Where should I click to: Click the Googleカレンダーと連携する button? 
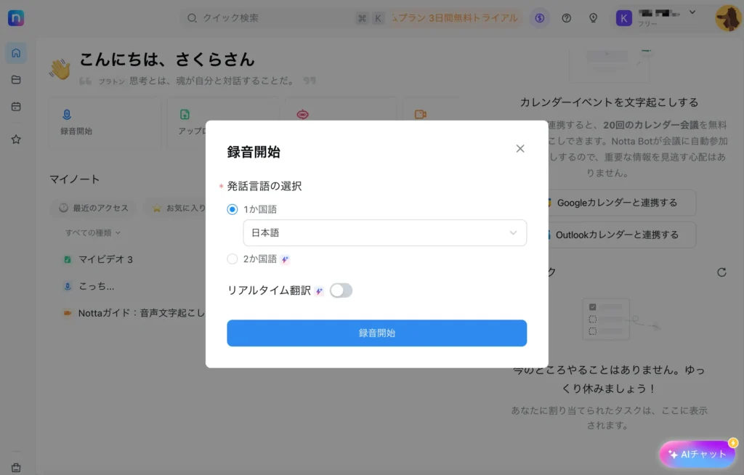click(x=620, y=203)
